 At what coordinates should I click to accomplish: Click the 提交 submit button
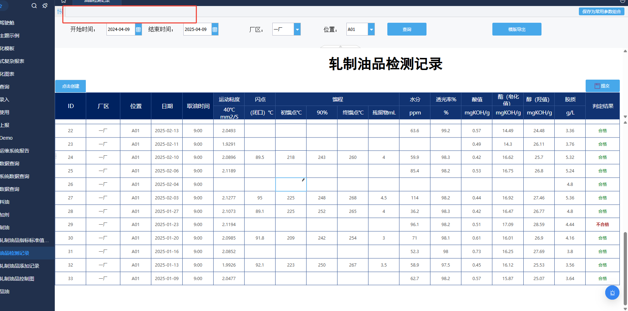603,86
